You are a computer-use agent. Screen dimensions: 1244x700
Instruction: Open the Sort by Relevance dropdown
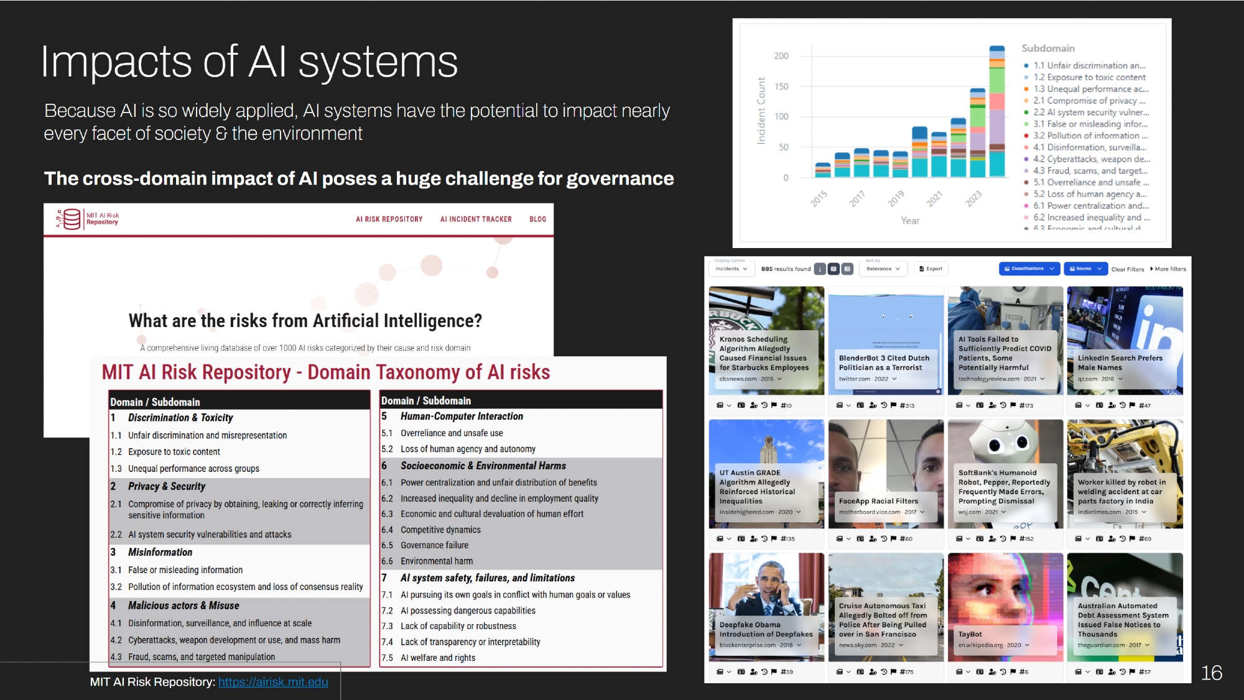(883, 269)
